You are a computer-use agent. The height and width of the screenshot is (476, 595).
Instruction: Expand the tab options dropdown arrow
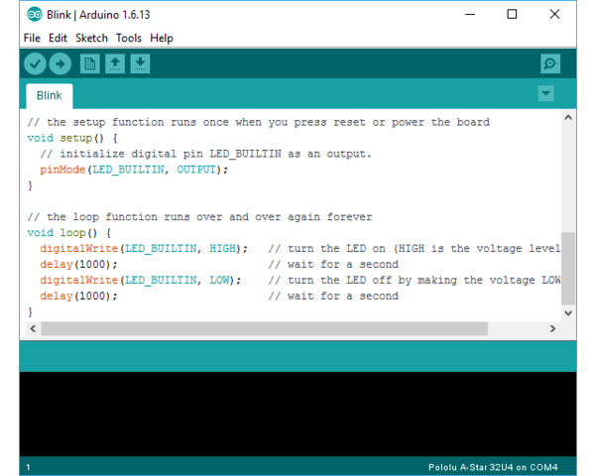(545, 93)
